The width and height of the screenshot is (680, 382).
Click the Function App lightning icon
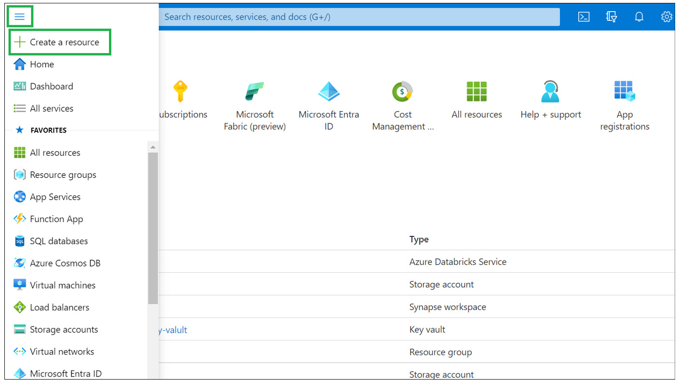20,219
